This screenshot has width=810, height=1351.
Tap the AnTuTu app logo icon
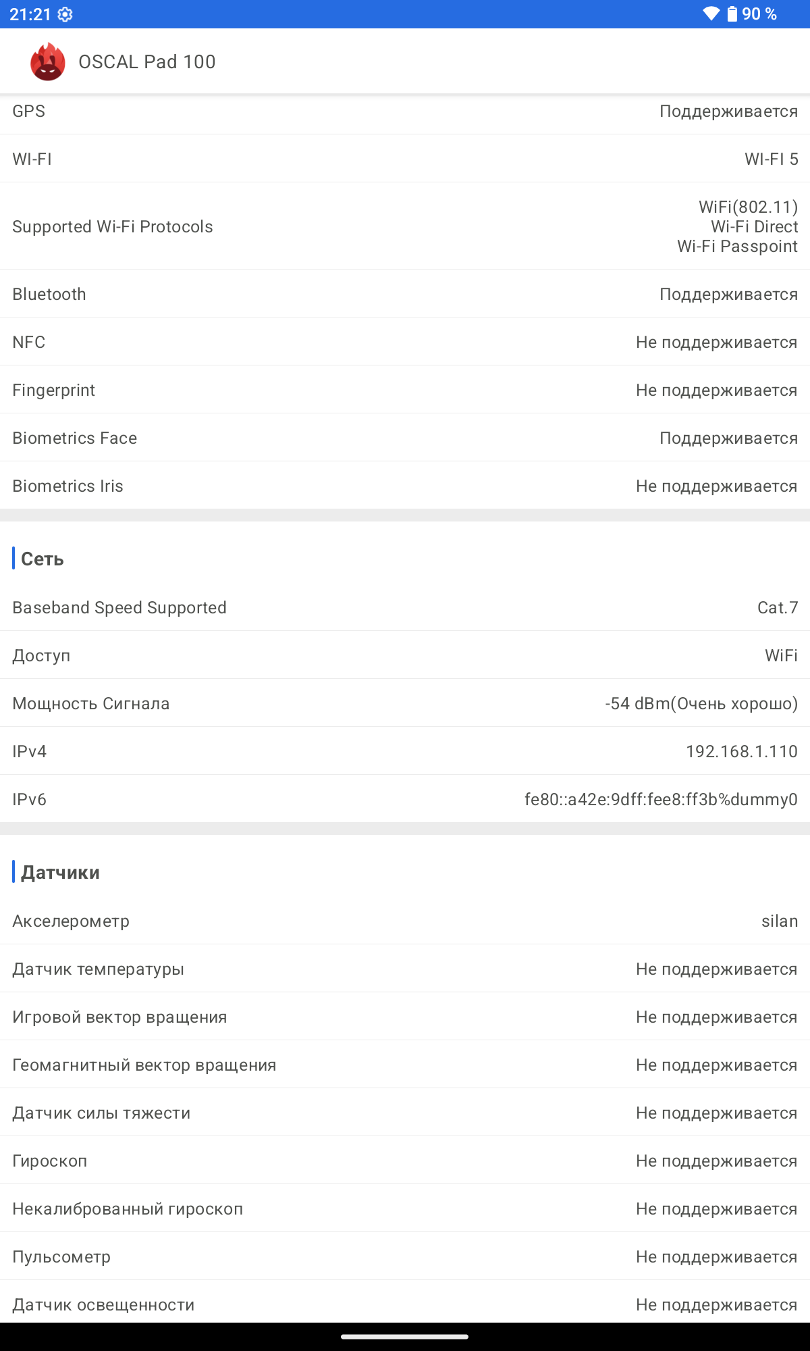tap(47, 62)
